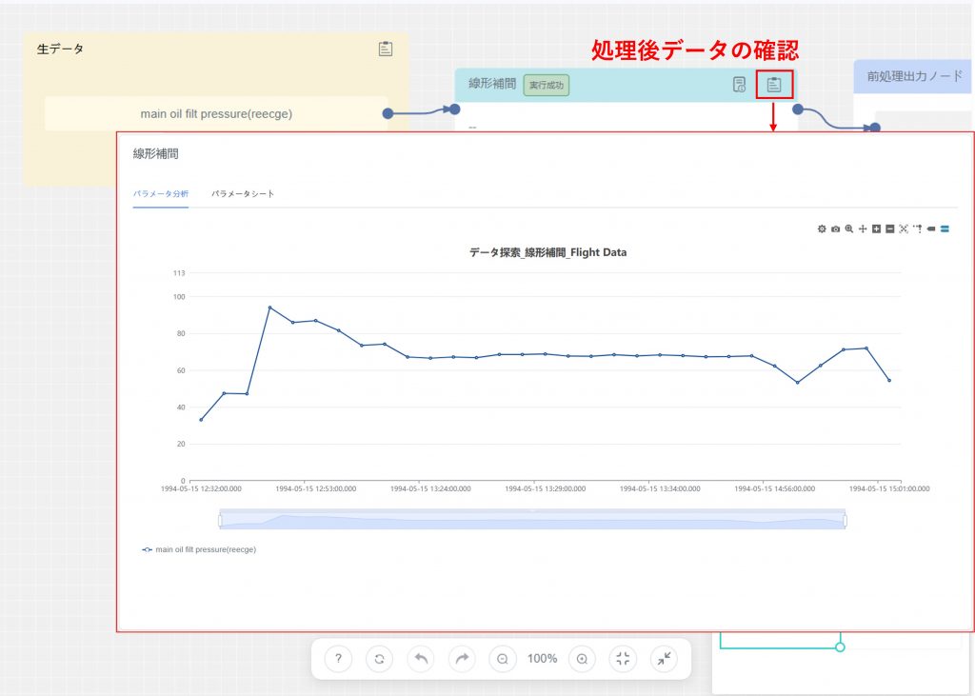Click the range slider below the chart
This screenshot has height=696, width=975.
(532, 520)
